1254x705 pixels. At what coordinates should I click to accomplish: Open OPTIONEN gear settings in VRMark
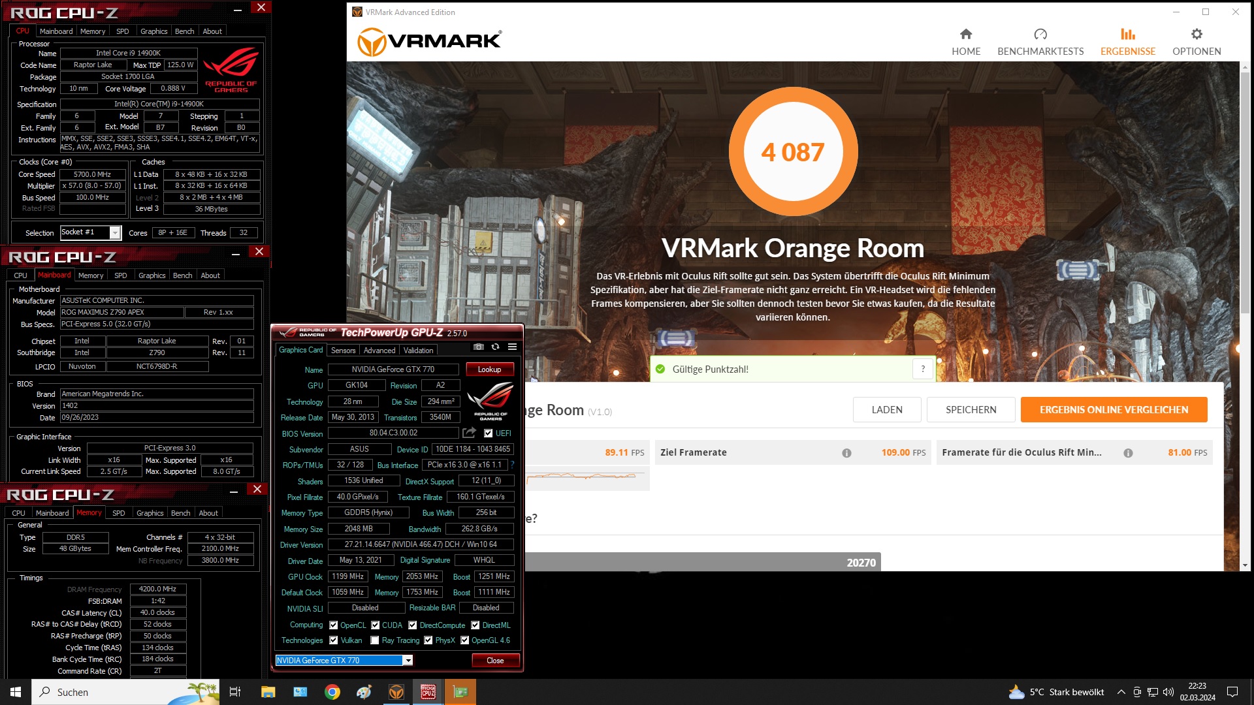[1197, 42]
